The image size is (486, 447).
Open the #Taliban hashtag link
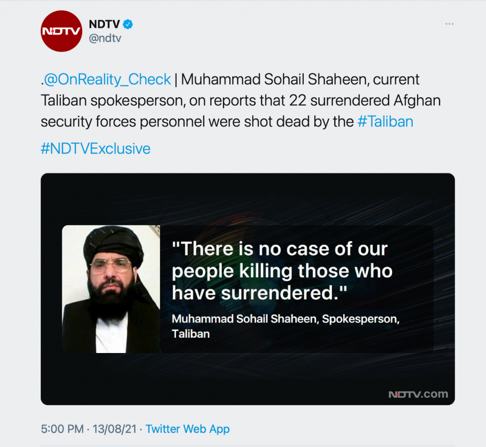click(385, 121)
